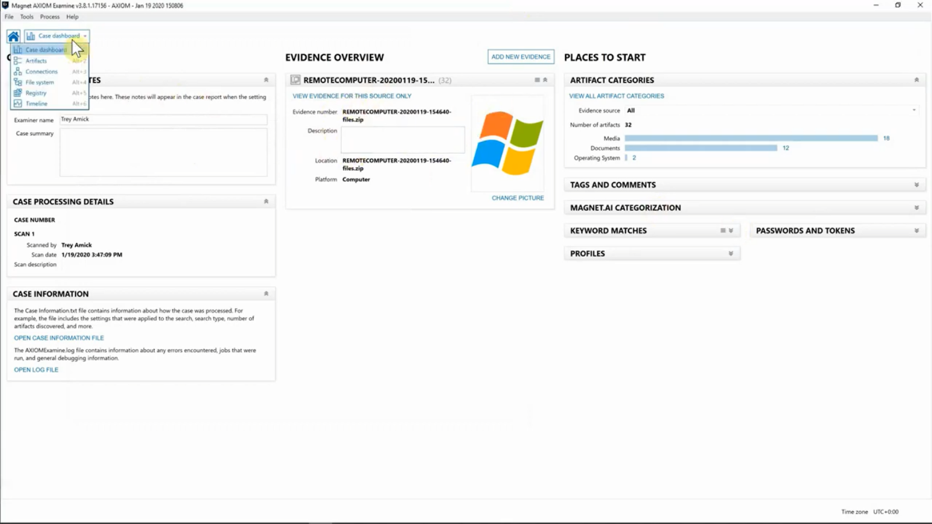The width and height of the screenshot is (932, 524).
Task: Click the Documents artifacts bar
Action: [x=701, y=148]
